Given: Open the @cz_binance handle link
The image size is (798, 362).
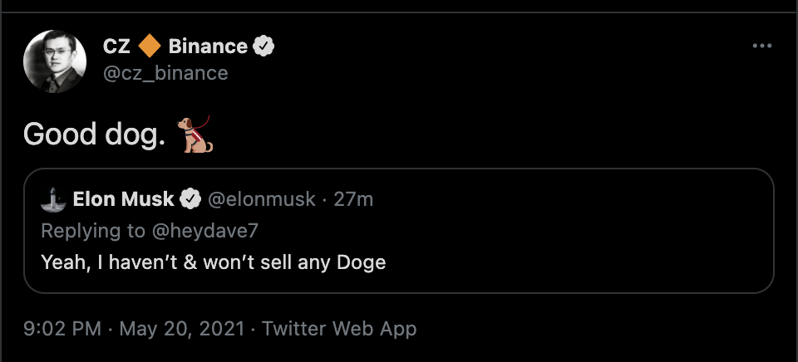Looking at the screenshot, I should pos(165,73).
